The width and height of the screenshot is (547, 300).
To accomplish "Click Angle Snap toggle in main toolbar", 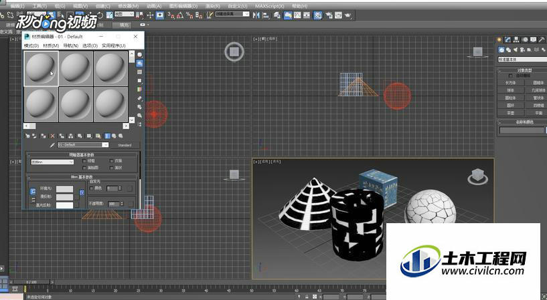I will coord(180,15).
